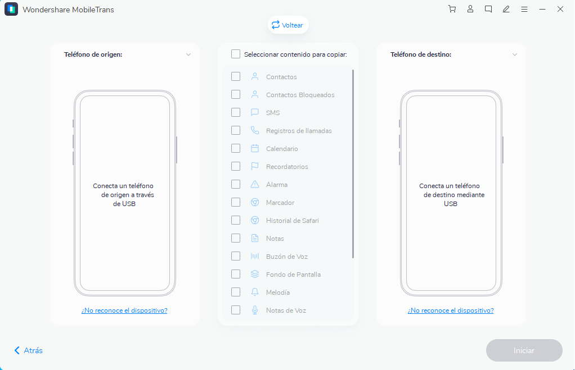Expand the Teléfono de destino dropdown

tap(515, 54)
